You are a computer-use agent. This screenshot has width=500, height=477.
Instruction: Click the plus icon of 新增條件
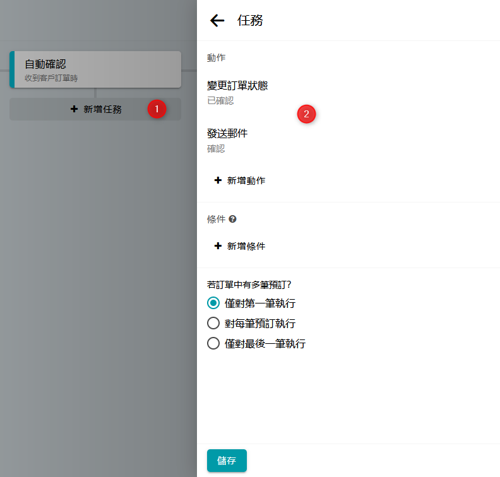pyautogui.click(x=218, y=246)
